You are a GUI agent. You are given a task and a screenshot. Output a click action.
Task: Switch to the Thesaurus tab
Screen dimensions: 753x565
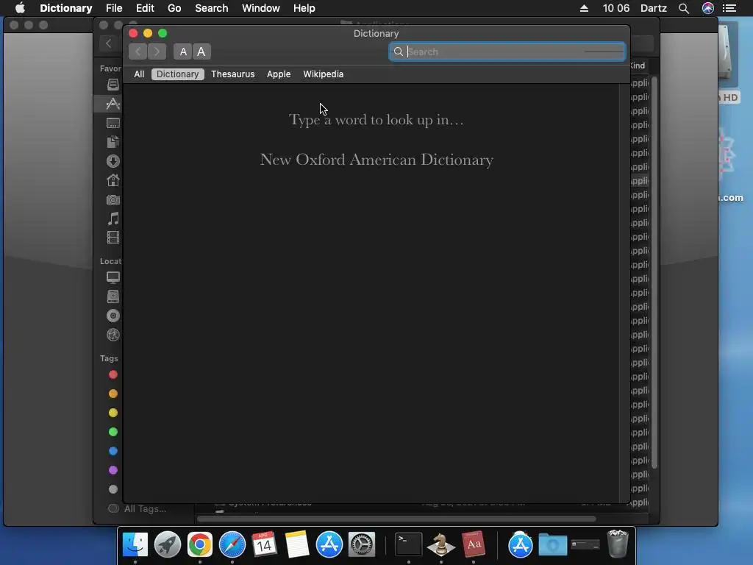pos(233,74)
